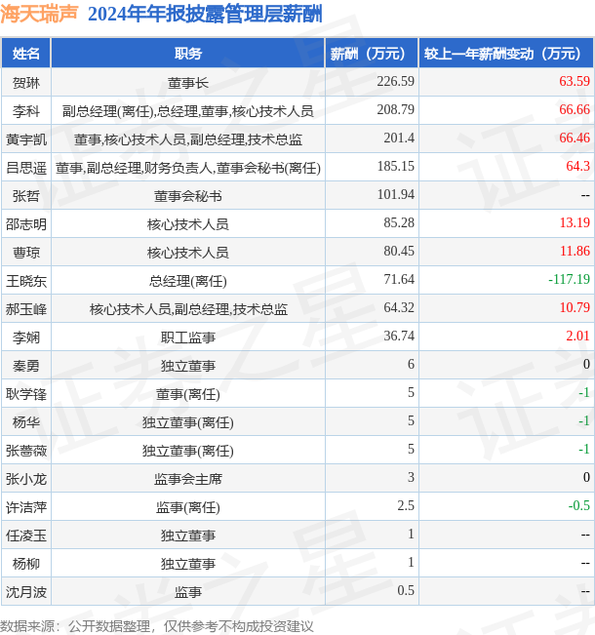Click the change value 11.86
The height and width of the screenshot is (635, 595).
pyautogui.click(x=575, y=251)
